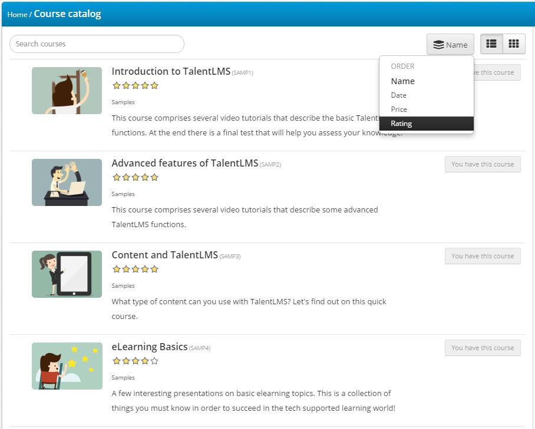Viewport: 535px width, 429px height.
Task: Click the star rating of Advanced features course
Action: coord(136,177)
